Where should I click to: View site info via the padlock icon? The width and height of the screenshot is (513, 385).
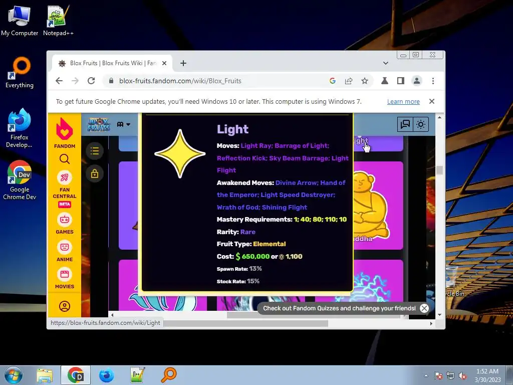[x=111, y=81]
